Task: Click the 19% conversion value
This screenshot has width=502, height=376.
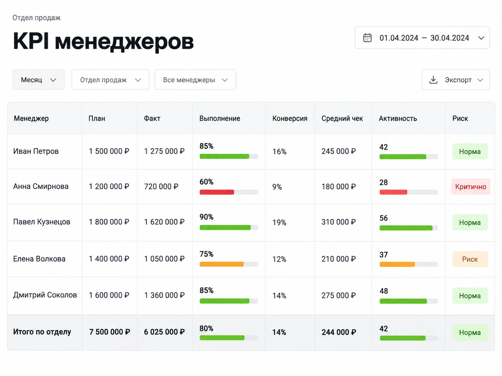Action: click(x=279, y=222)
